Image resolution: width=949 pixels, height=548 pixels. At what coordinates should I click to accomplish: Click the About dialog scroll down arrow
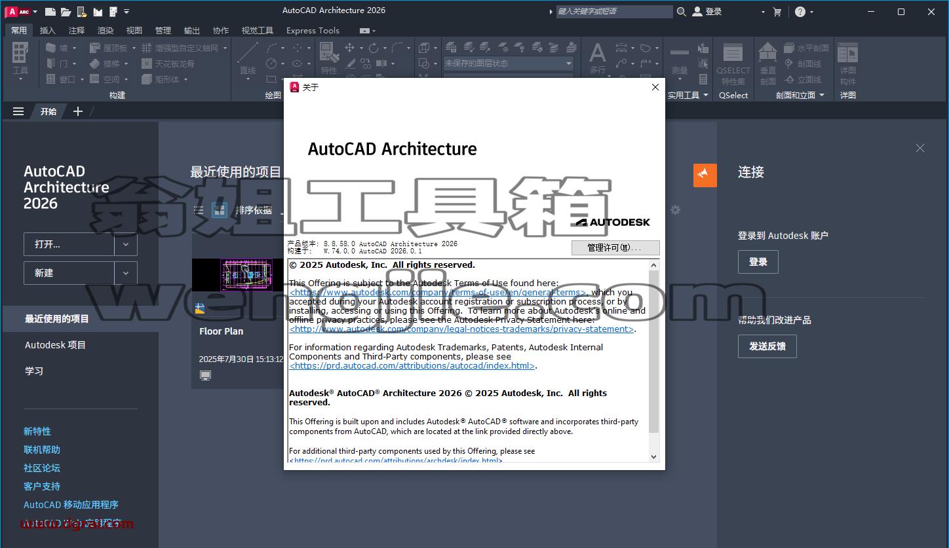tap(653, 457)
